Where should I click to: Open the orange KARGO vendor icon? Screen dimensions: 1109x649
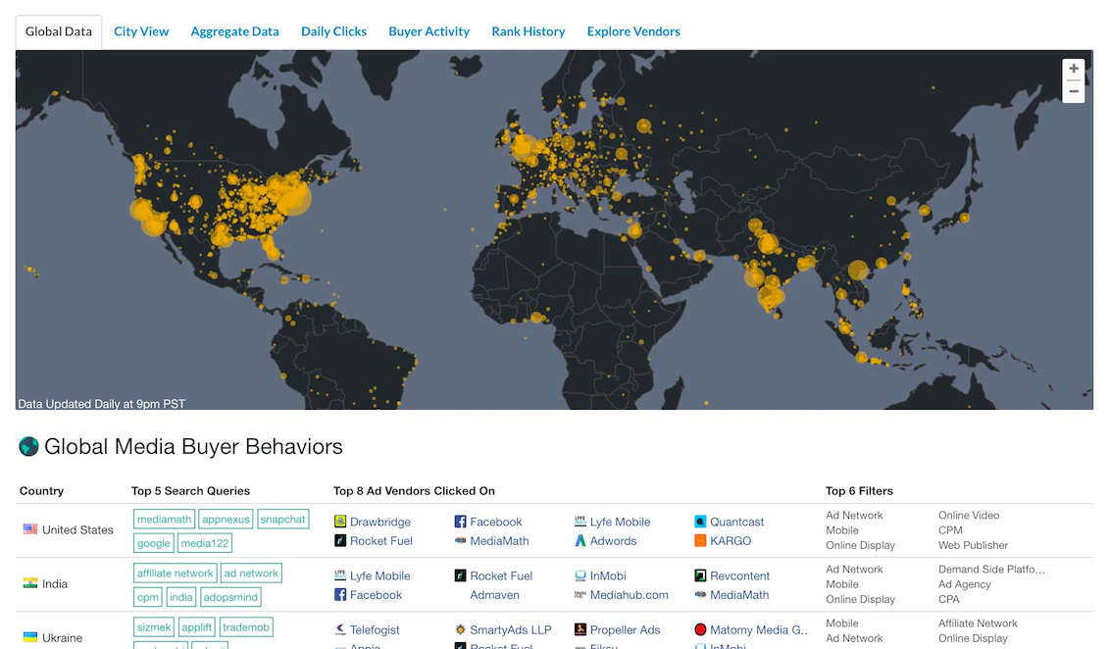click(x=699, y=540)
